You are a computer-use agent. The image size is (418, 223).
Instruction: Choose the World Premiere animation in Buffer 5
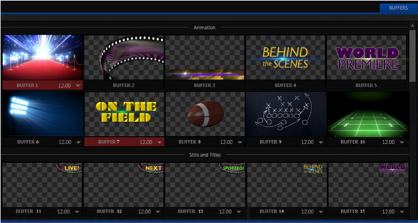tap(366, 57)
